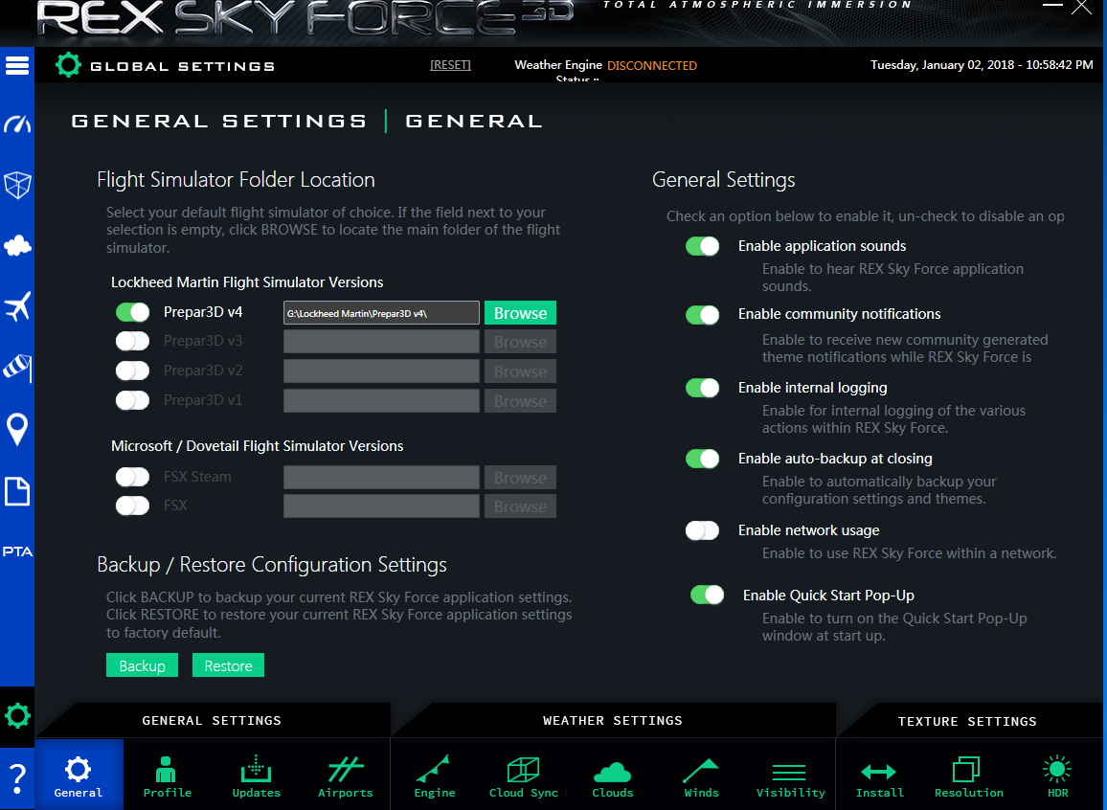
Task: Toggle the Prepar3D v4 switch
Action: click(x=133, y=312)
